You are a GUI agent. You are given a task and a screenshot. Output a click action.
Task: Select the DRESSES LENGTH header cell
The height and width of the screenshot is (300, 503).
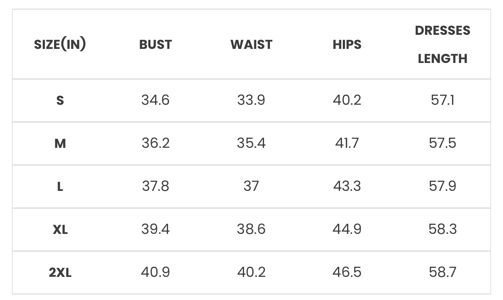[x=443, y=45]
